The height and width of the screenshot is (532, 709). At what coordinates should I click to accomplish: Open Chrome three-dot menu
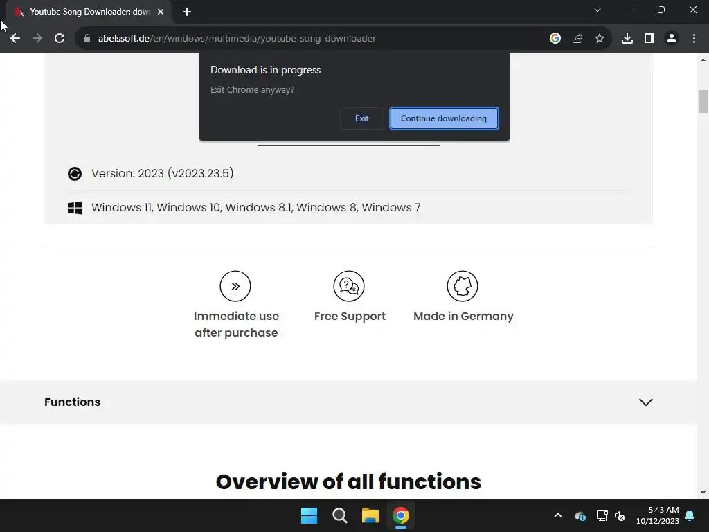click(x=694, y=39)
